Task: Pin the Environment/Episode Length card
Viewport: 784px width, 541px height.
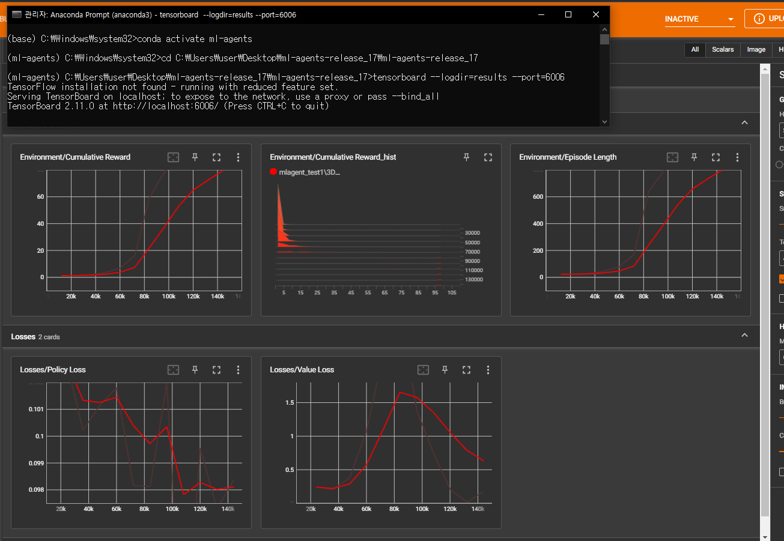Action: (x=694, y=157)
